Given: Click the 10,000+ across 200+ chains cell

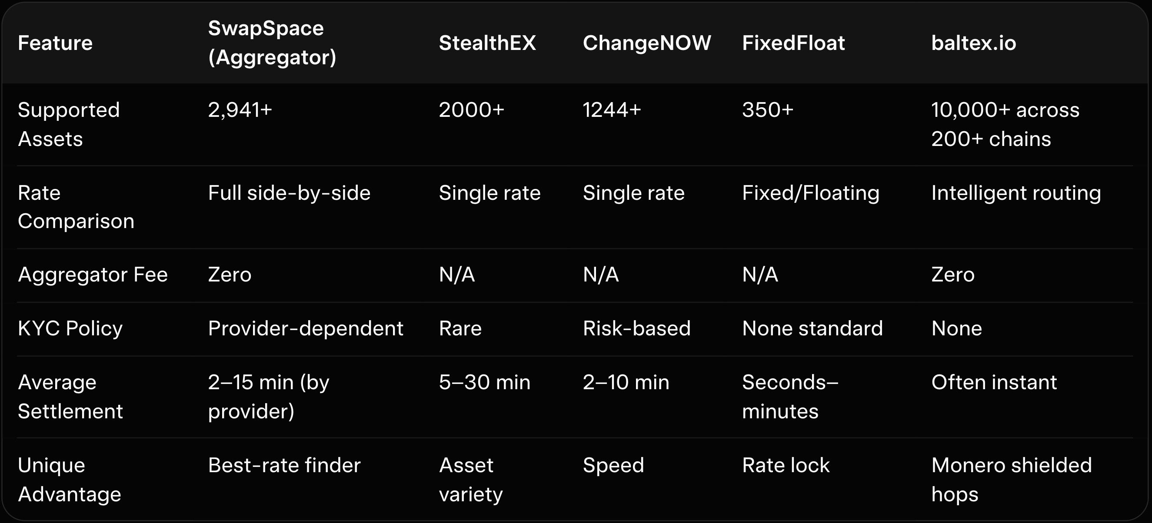Looking at the screenshot, I should pyautogui.click(x=1005, y=124).
